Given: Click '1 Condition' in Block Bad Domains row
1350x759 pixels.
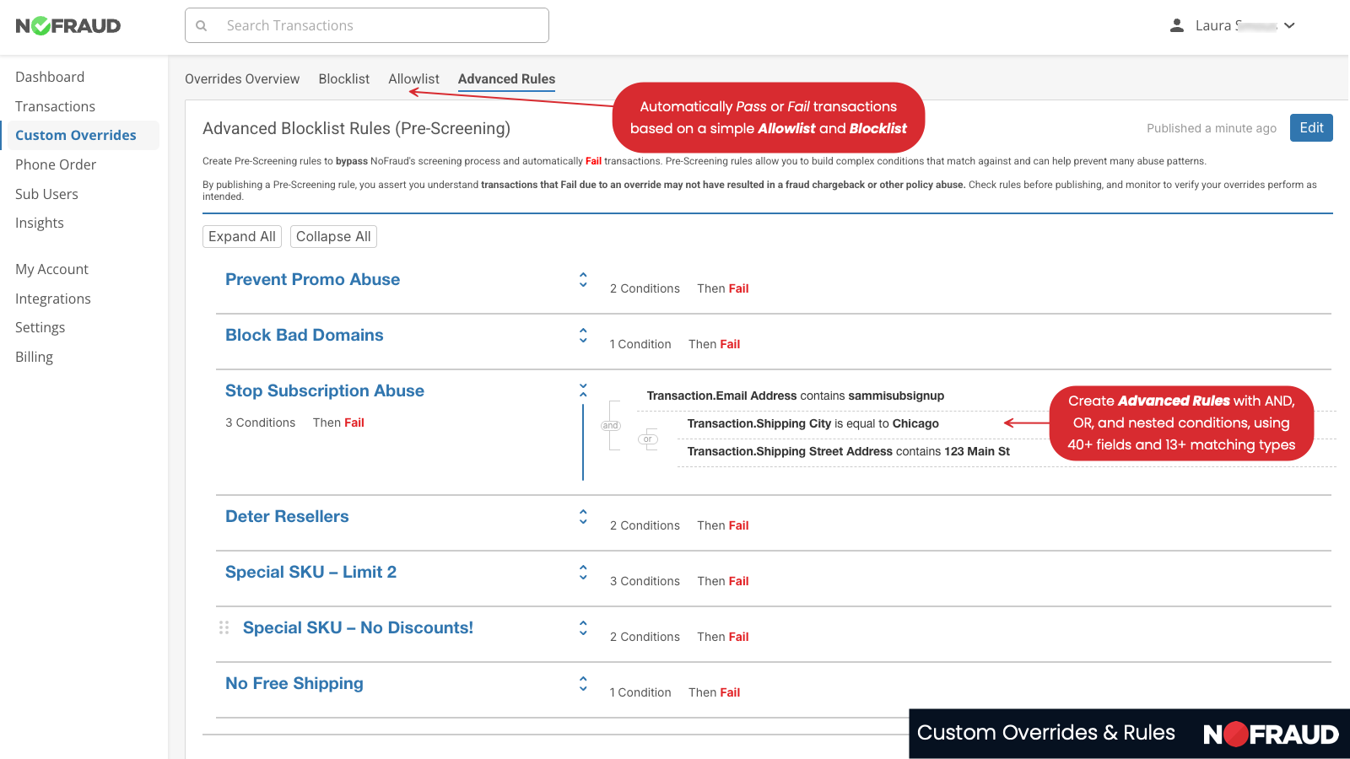Looking at the screenshot, I should 640,344.
